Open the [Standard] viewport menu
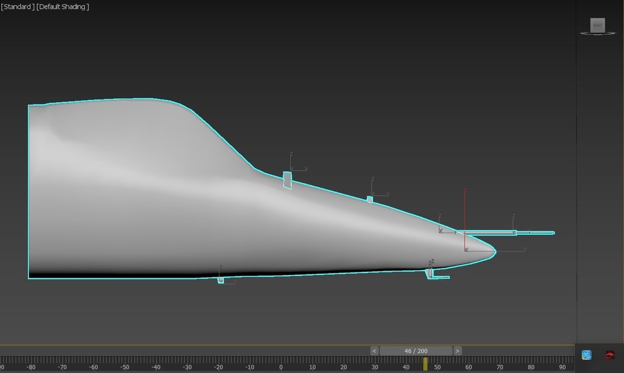624x373 pixels. 17,7
